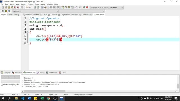Click Close in the bottom panel tabs
The image size is (180, 101).
[x=62, y=73]
